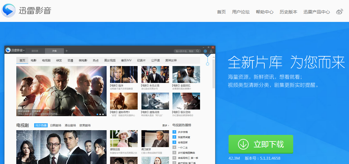Click the 迅雷影音 logo in the player window
The height and width of the screenshot is (164, 349).
(14, 50)
